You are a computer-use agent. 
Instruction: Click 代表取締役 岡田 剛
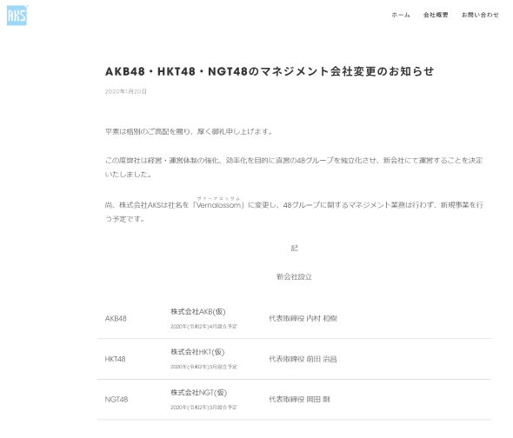[x=299, y=400]
